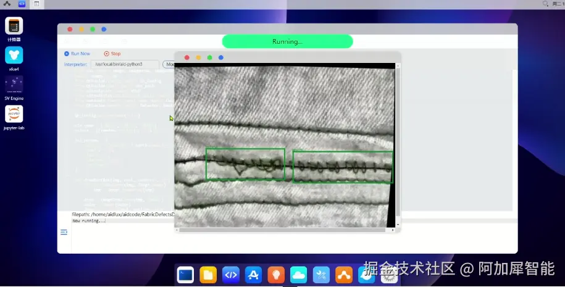Open the cloud app in the dock

tap(299, 275)
